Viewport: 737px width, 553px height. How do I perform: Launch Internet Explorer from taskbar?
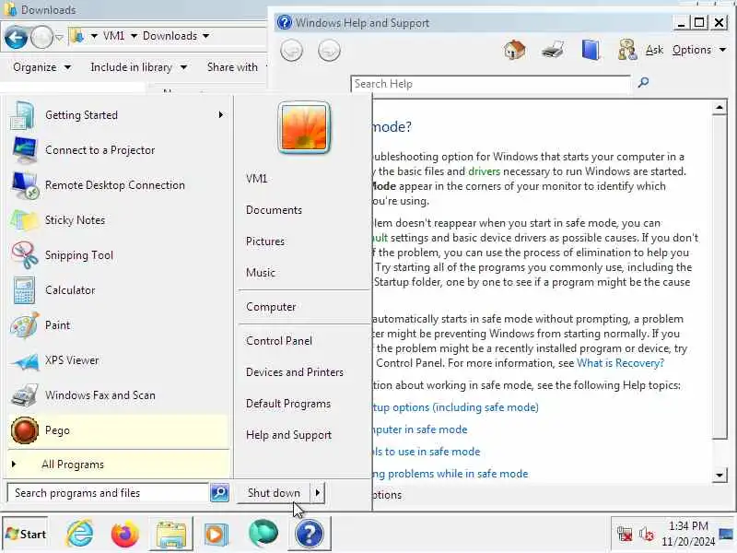coord(80,535)
